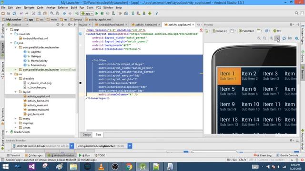The width and height of the screenshot is (305, 171).
Task: Switch to the Design tab
Action: 87,134
